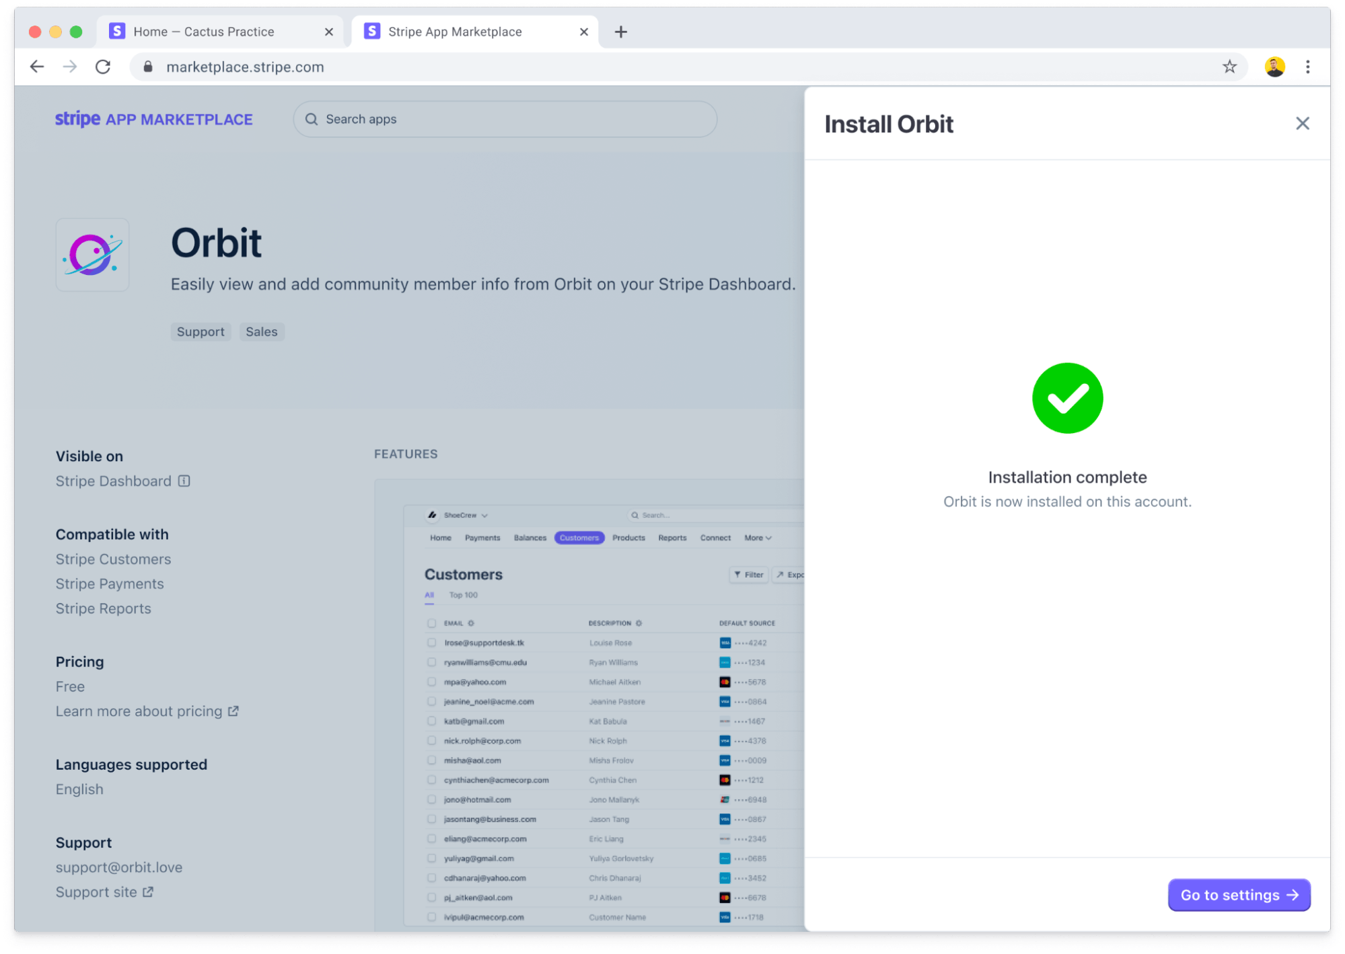Click the browser back navigation arrow icon

(x=36, y=66)
